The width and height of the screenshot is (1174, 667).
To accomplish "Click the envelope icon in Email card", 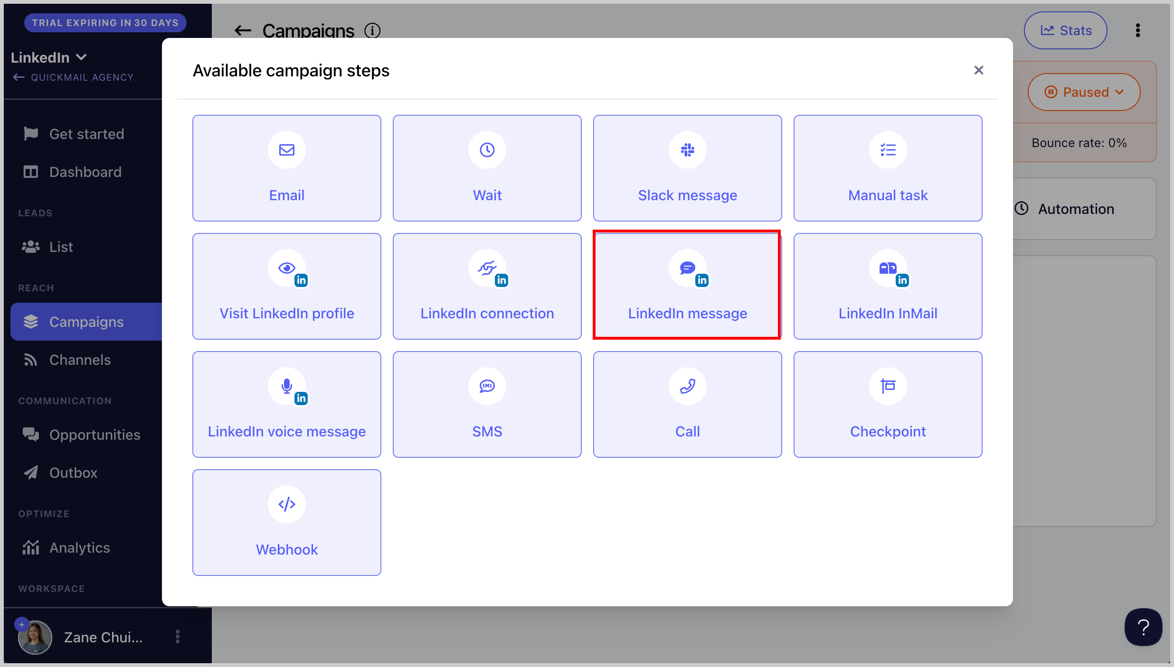I will point(287,150).
